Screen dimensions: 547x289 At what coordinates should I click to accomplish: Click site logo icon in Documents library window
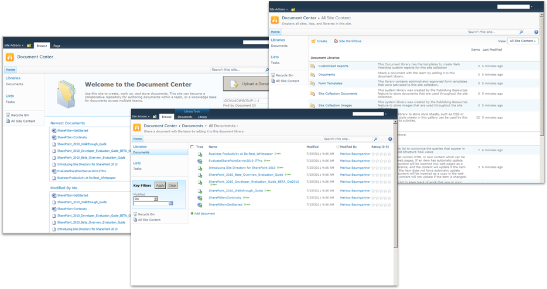click(x=137, y=128)
